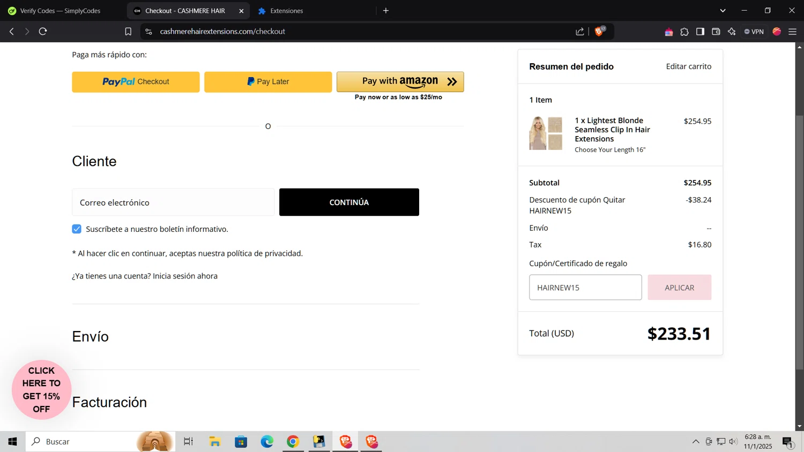Image resolution: width=804 pixels, height=452 pixels.
Task: Click the page vertical scrollbar thumb
Action: 799,241
